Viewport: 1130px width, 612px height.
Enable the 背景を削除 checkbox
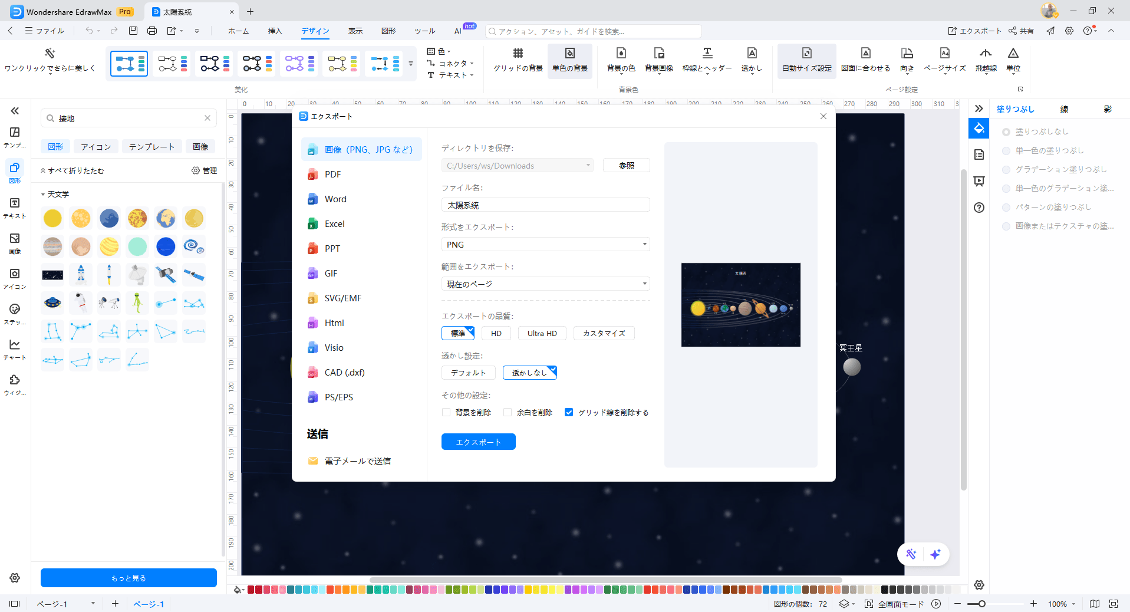[446, 412]
